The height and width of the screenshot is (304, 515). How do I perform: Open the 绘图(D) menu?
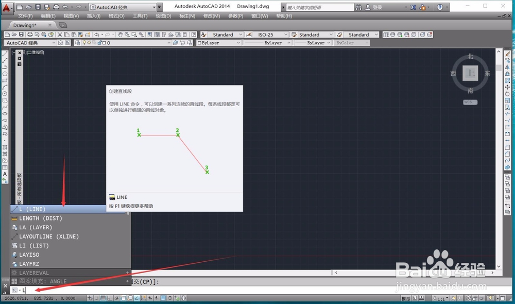163,16
